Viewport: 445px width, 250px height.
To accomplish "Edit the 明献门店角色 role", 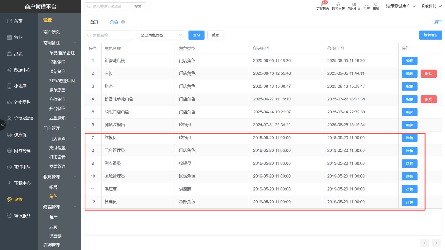I will click(410, 112).
